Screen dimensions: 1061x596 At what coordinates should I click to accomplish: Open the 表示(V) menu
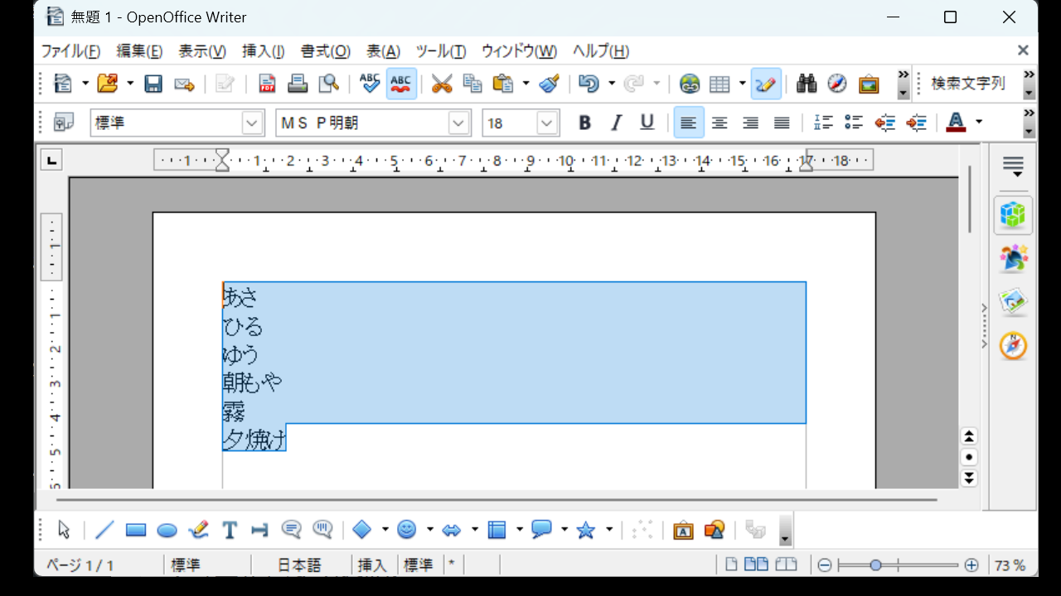[x=202, y=51]
